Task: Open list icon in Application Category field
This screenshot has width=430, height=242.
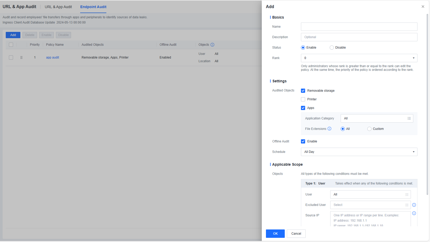Action: click(x=409, y=118)
